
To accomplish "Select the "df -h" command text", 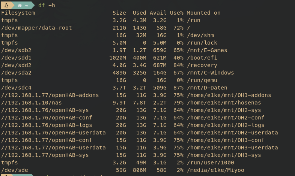I will 47,5.
